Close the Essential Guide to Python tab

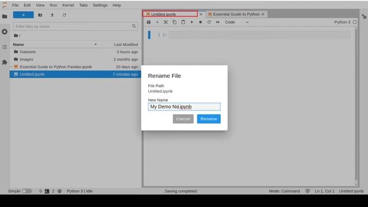[263, 14]
